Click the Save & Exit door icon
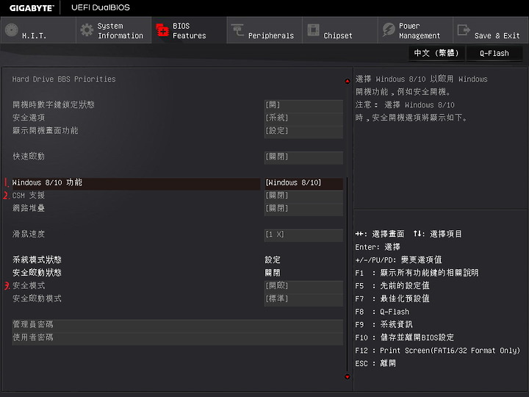This screenshot has width=529, height=397. tap(464, 30)
